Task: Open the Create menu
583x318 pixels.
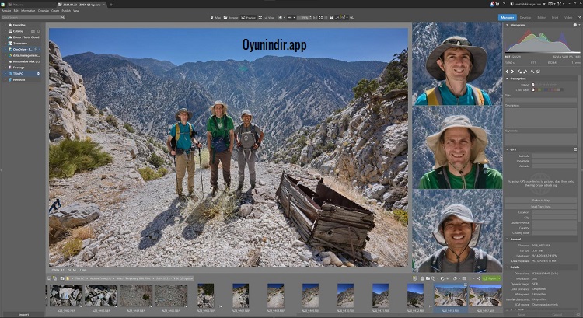Action: pos(55,11)
